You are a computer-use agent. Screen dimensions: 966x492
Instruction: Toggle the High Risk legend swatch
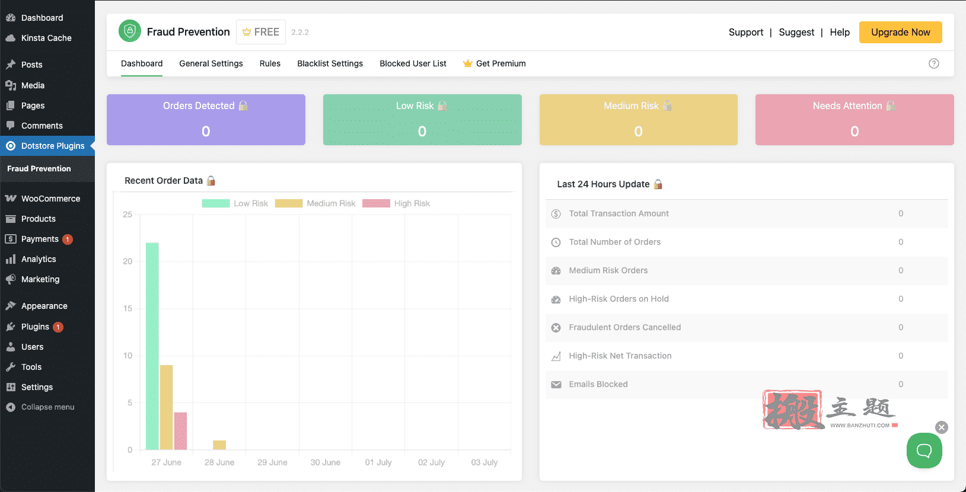(376, 203)
